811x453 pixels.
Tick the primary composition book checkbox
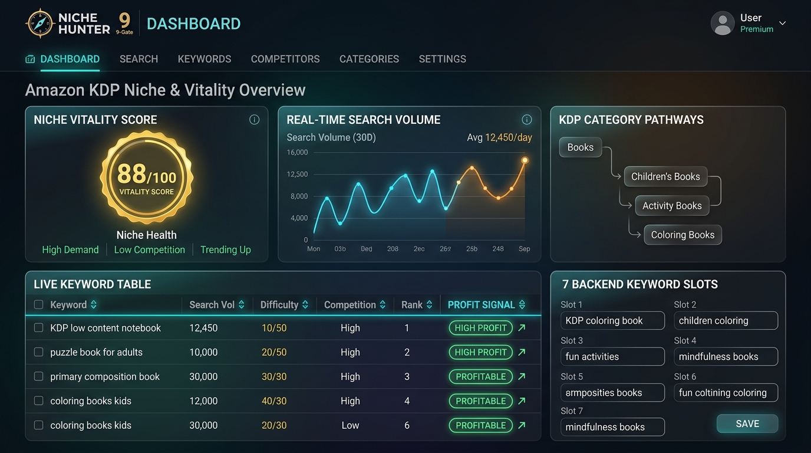click(39, 376)
